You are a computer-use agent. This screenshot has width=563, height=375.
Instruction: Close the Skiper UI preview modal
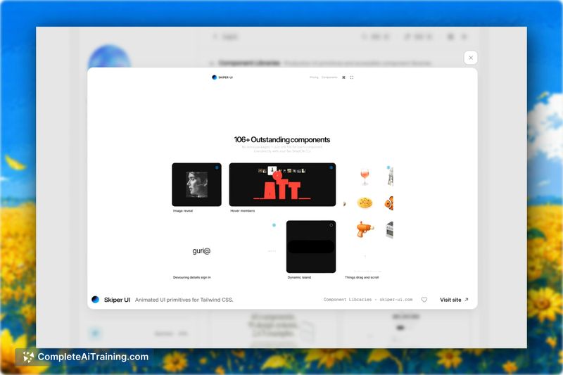[470, 58]
